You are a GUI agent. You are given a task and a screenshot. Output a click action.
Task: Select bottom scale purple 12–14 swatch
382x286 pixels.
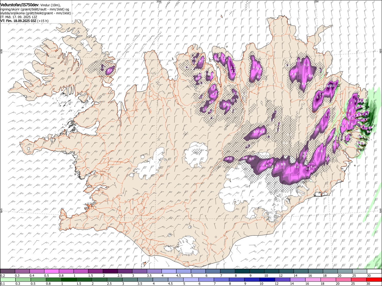pyautogui.click(x=282, y=279)
